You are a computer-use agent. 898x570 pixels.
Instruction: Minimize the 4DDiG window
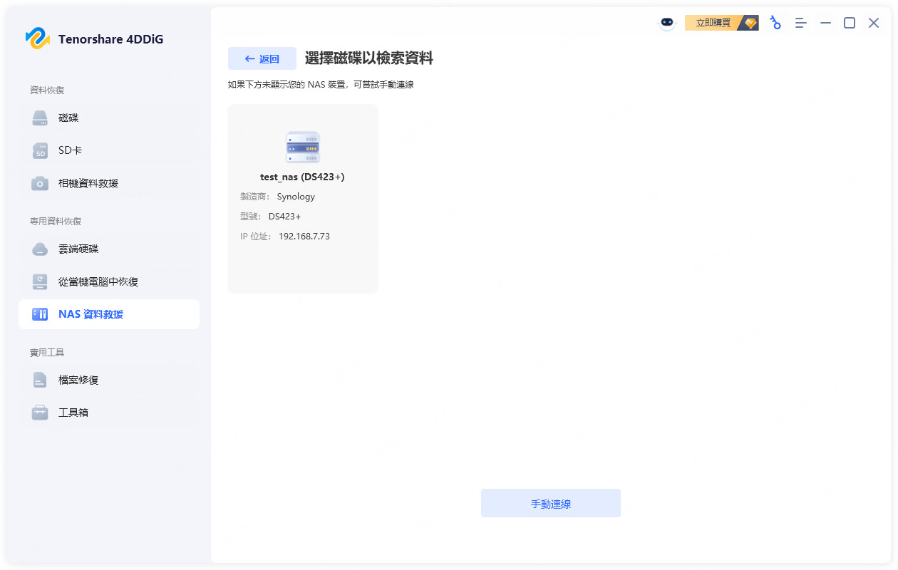[825, 23]
